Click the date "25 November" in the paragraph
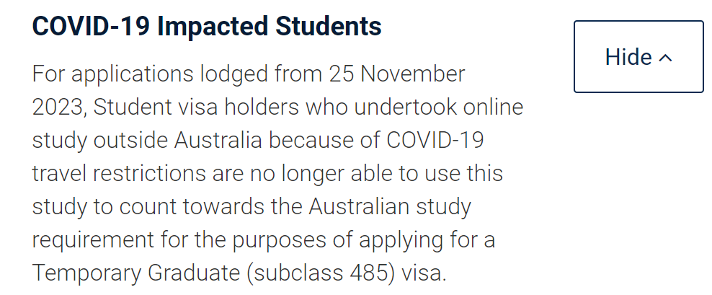 pos(397,74)
